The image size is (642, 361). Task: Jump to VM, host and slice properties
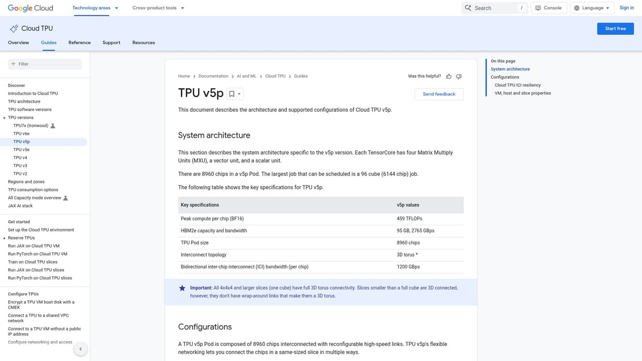523,93
